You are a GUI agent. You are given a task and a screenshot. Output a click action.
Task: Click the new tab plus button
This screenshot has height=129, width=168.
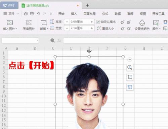[87, 5]
